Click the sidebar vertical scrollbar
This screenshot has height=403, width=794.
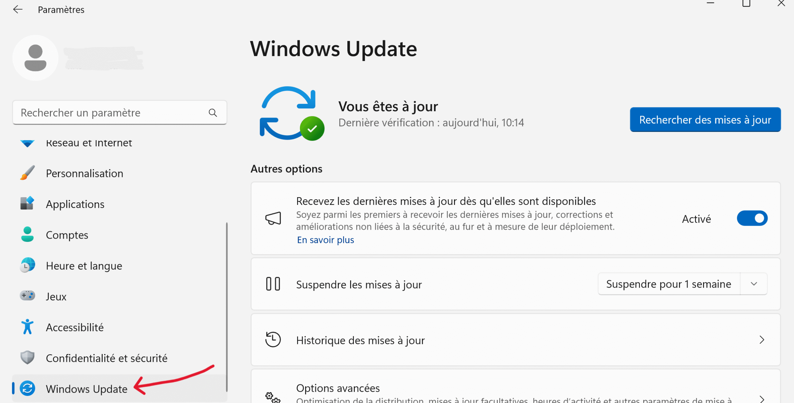click(x=227, y=307)
